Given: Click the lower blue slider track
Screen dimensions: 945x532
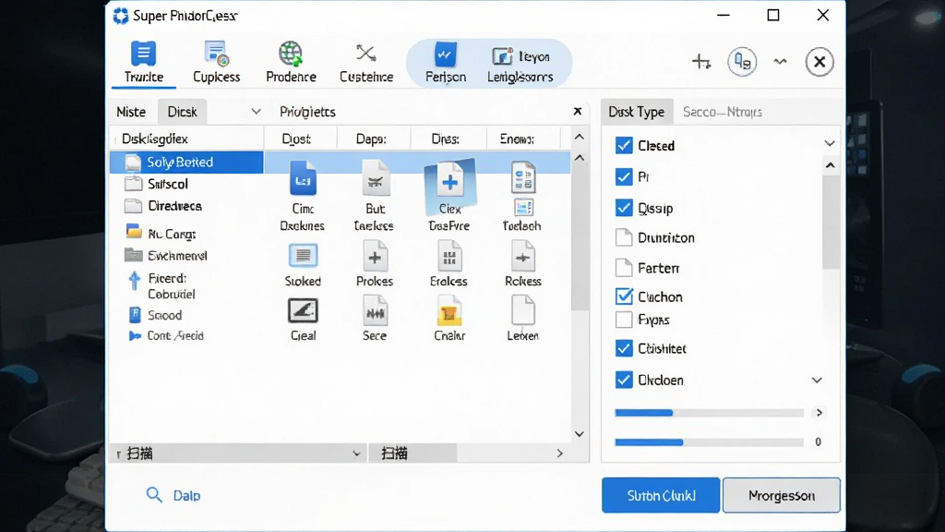Looking at the screenshot, I should pyautogui.click(x=709, y=442).
